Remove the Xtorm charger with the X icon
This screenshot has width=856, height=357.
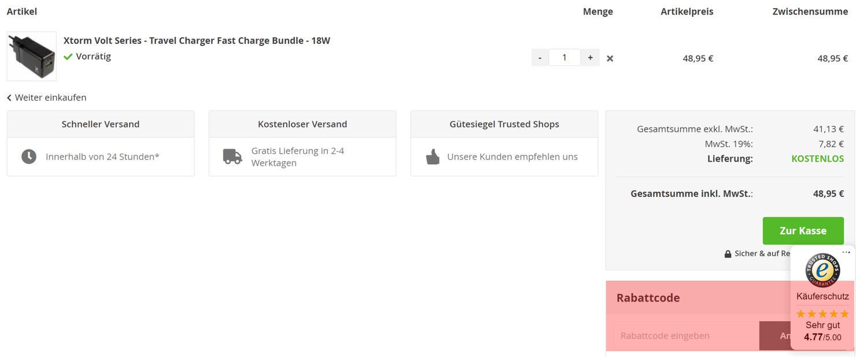coord(610,58)
